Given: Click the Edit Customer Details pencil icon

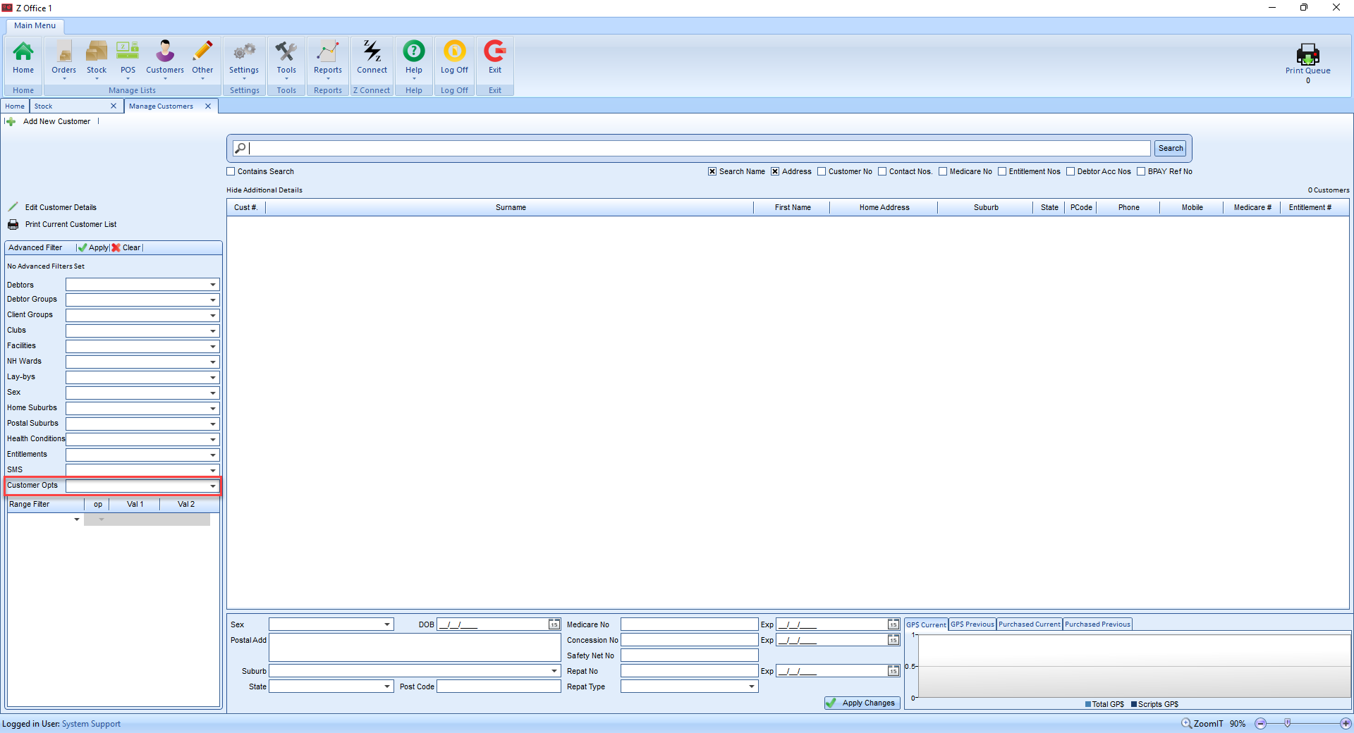Looking at the screenshot, I should click(x=13, y=207).
